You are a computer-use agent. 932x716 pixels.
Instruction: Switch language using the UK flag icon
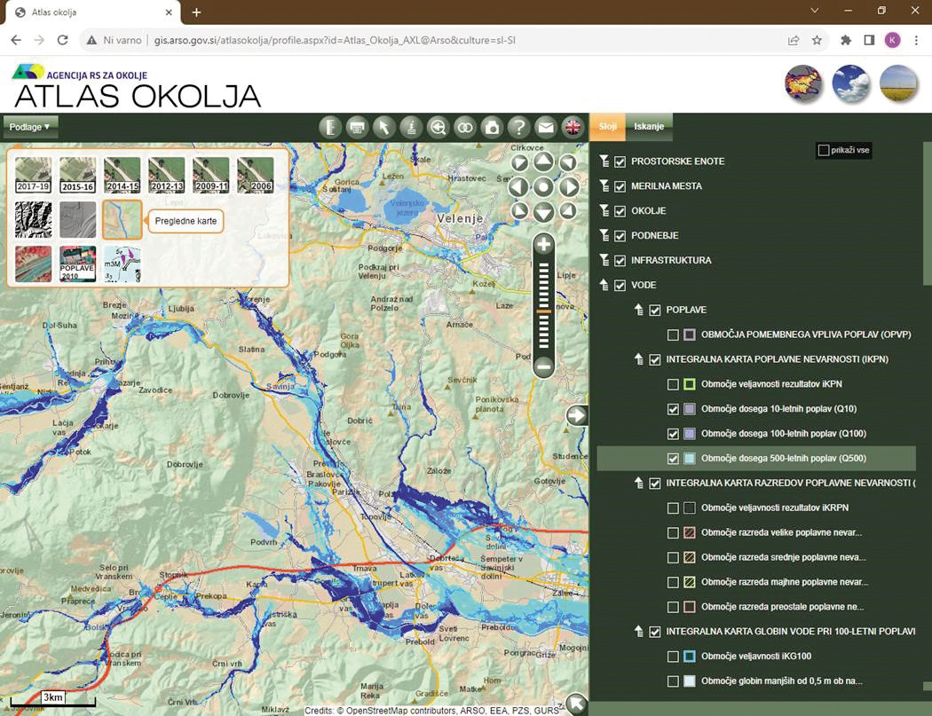click(573, 128)
